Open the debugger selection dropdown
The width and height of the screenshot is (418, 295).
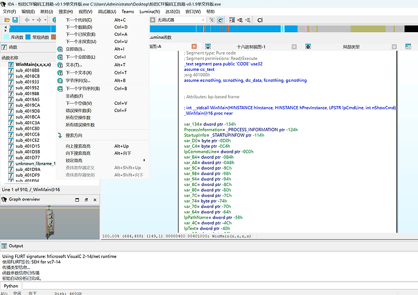tap(203, 20)
